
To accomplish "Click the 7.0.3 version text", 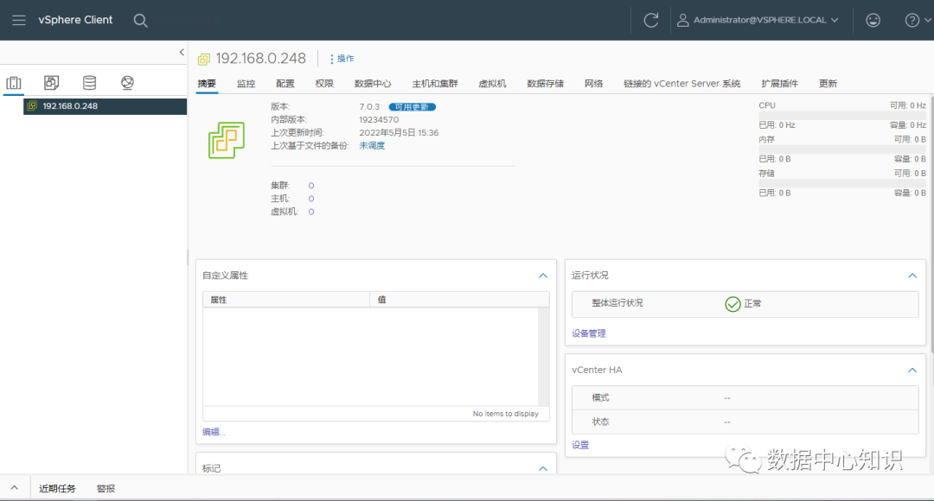I will [x=369, y=106].
